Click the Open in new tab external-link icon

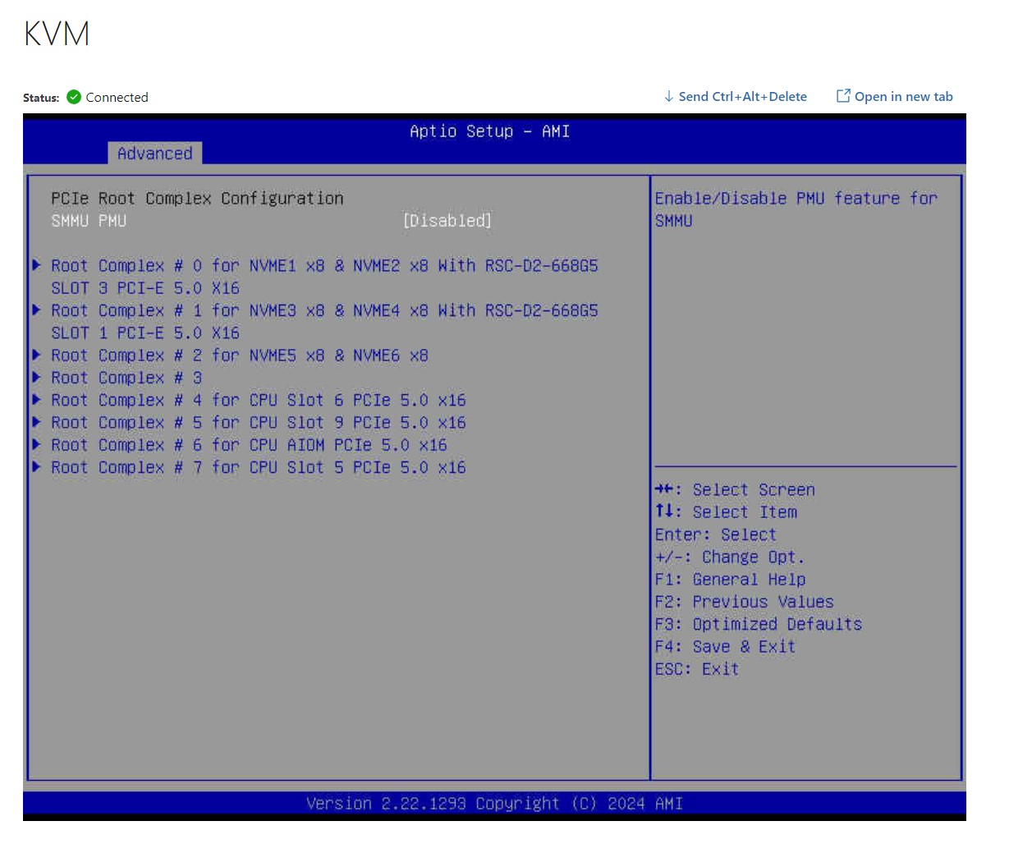coord(843,96)
